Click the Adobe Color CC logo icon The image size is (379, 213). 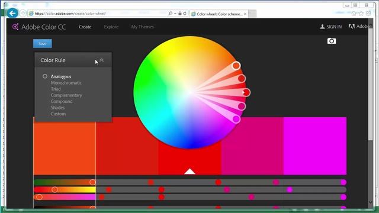15,27
